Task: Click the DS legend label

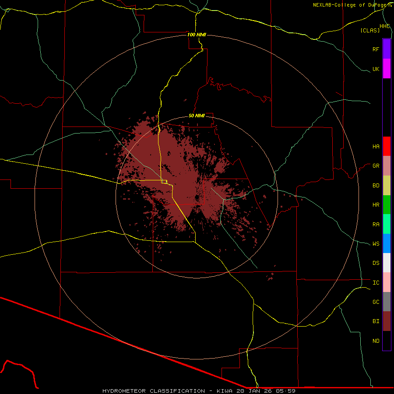Action: pos(376,263)
